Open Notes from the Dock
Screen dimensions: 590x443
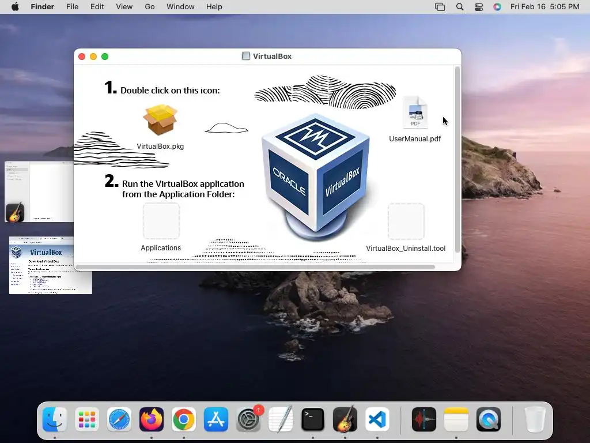tap(456, 419)
